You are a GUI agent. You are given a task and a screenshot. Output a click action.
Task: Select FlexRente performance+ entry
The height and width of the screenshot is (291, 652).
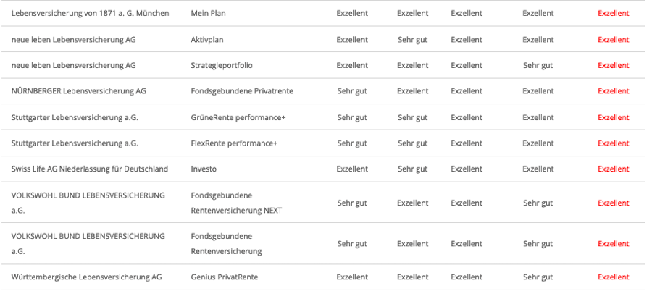234,143
